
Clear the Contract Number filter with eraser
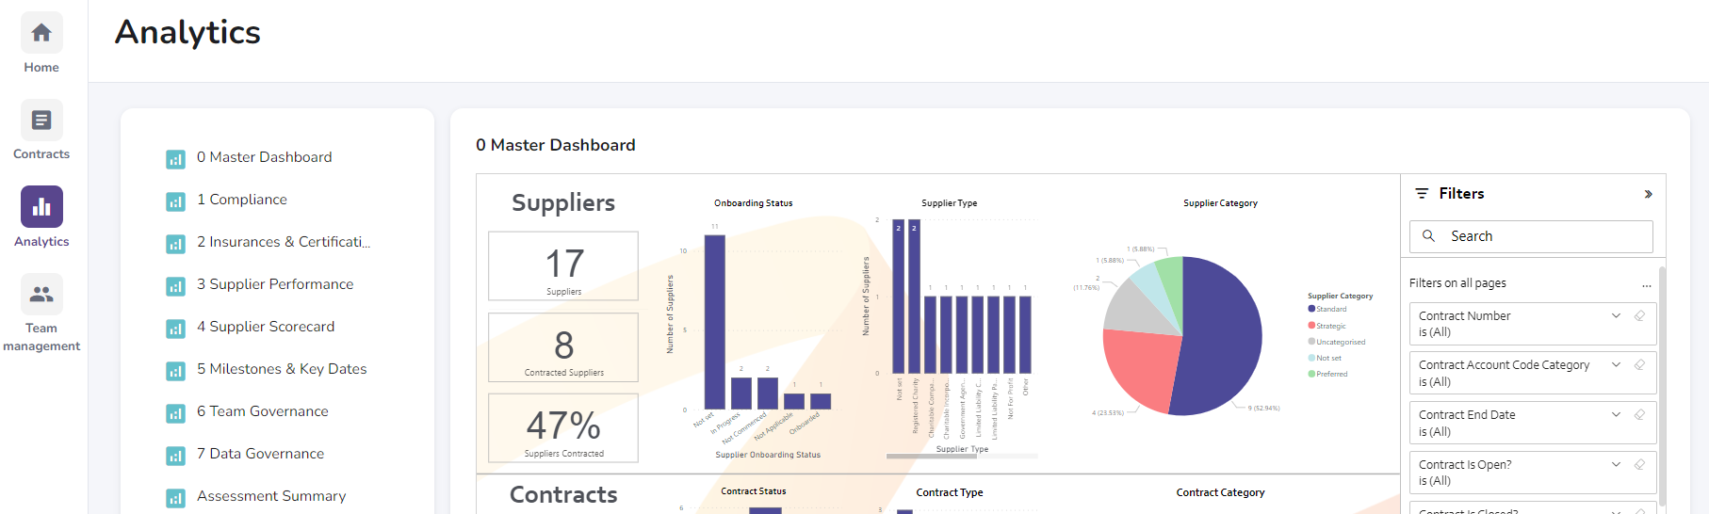click(1639, 315)
